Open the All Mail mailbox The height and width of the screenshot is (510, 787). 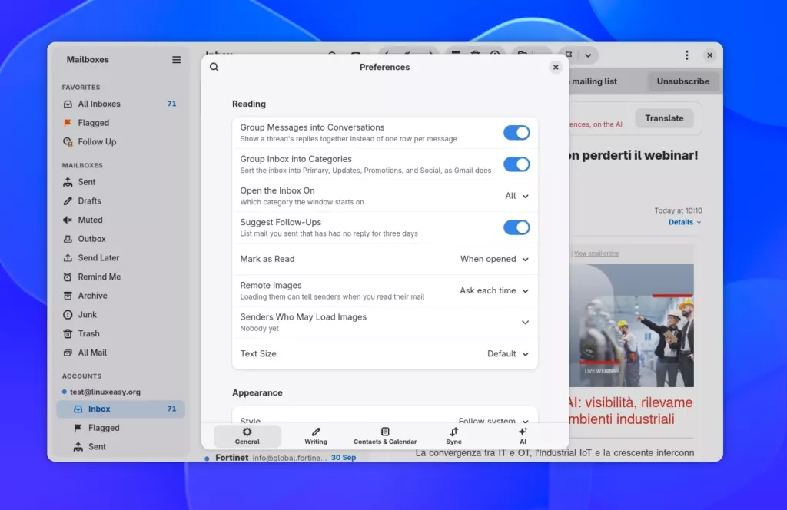point(121,353)
